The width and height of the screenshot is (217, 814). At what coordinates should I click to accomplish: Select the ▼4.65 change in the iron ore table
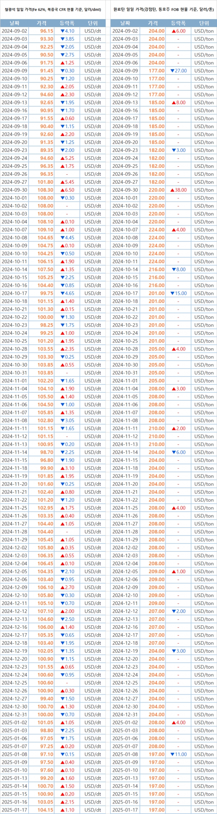coord(67,293)
